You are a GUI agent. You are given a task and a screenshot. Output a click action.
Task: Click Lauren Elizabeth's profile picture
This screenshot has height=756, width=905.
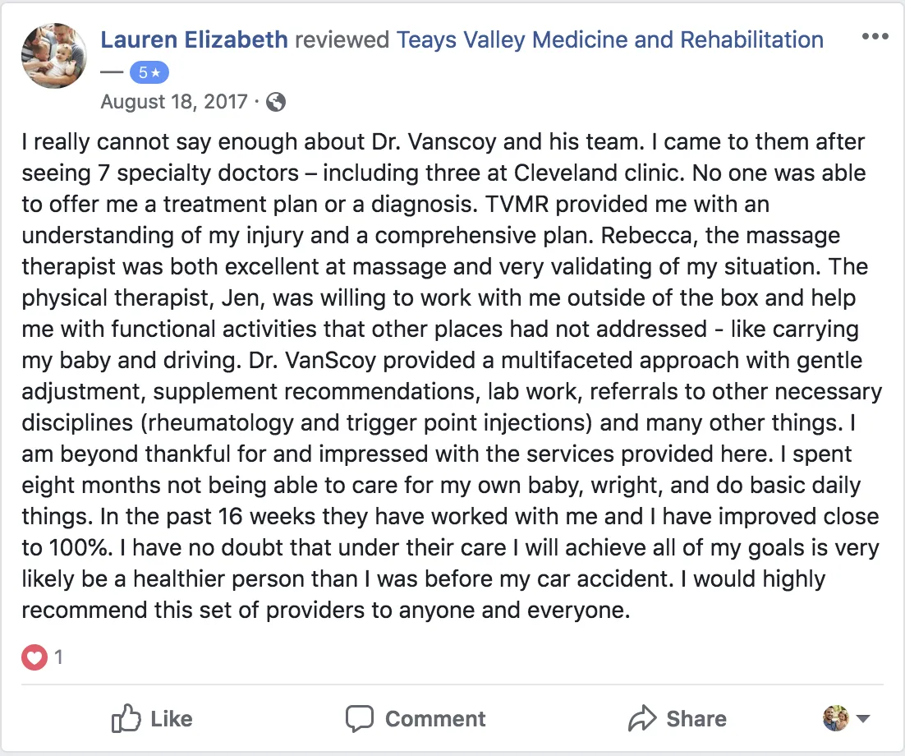[54, 55]
